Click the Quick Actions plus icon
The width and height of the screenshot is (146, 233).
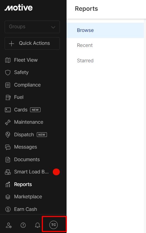11,44
